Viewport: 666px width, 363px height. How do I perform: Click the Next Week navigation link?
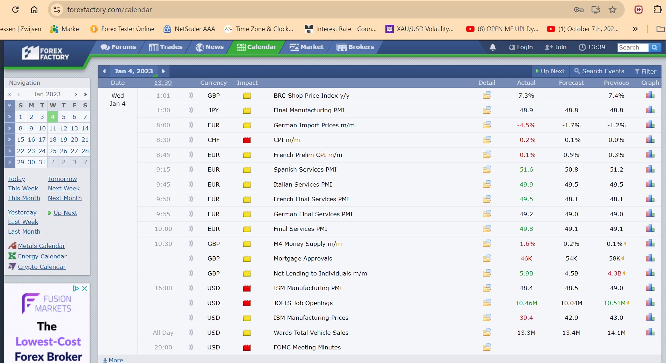pos(64,188)
